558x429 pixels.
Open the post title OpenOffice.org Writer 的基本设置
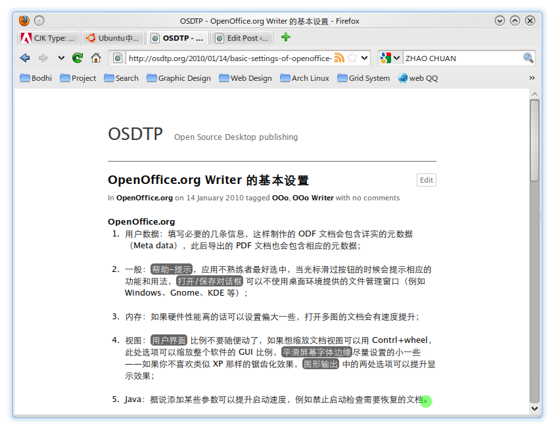pos(208,180)
